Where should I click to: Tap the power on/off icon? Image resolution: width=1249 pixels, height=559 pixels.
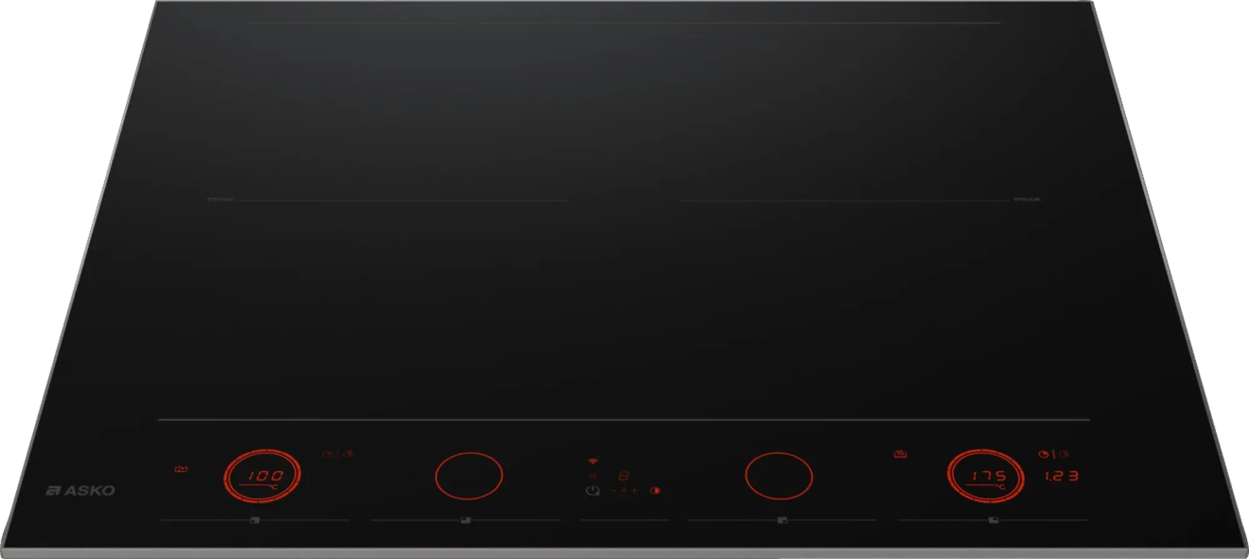(x=593, y=491)
